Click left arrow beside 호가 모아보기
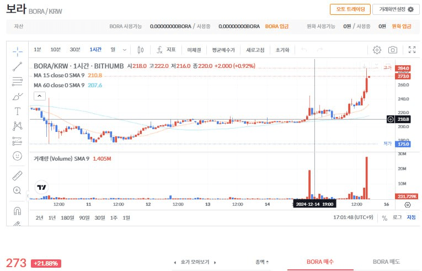This screenshot has width=422, height=271. pos(175,262)
